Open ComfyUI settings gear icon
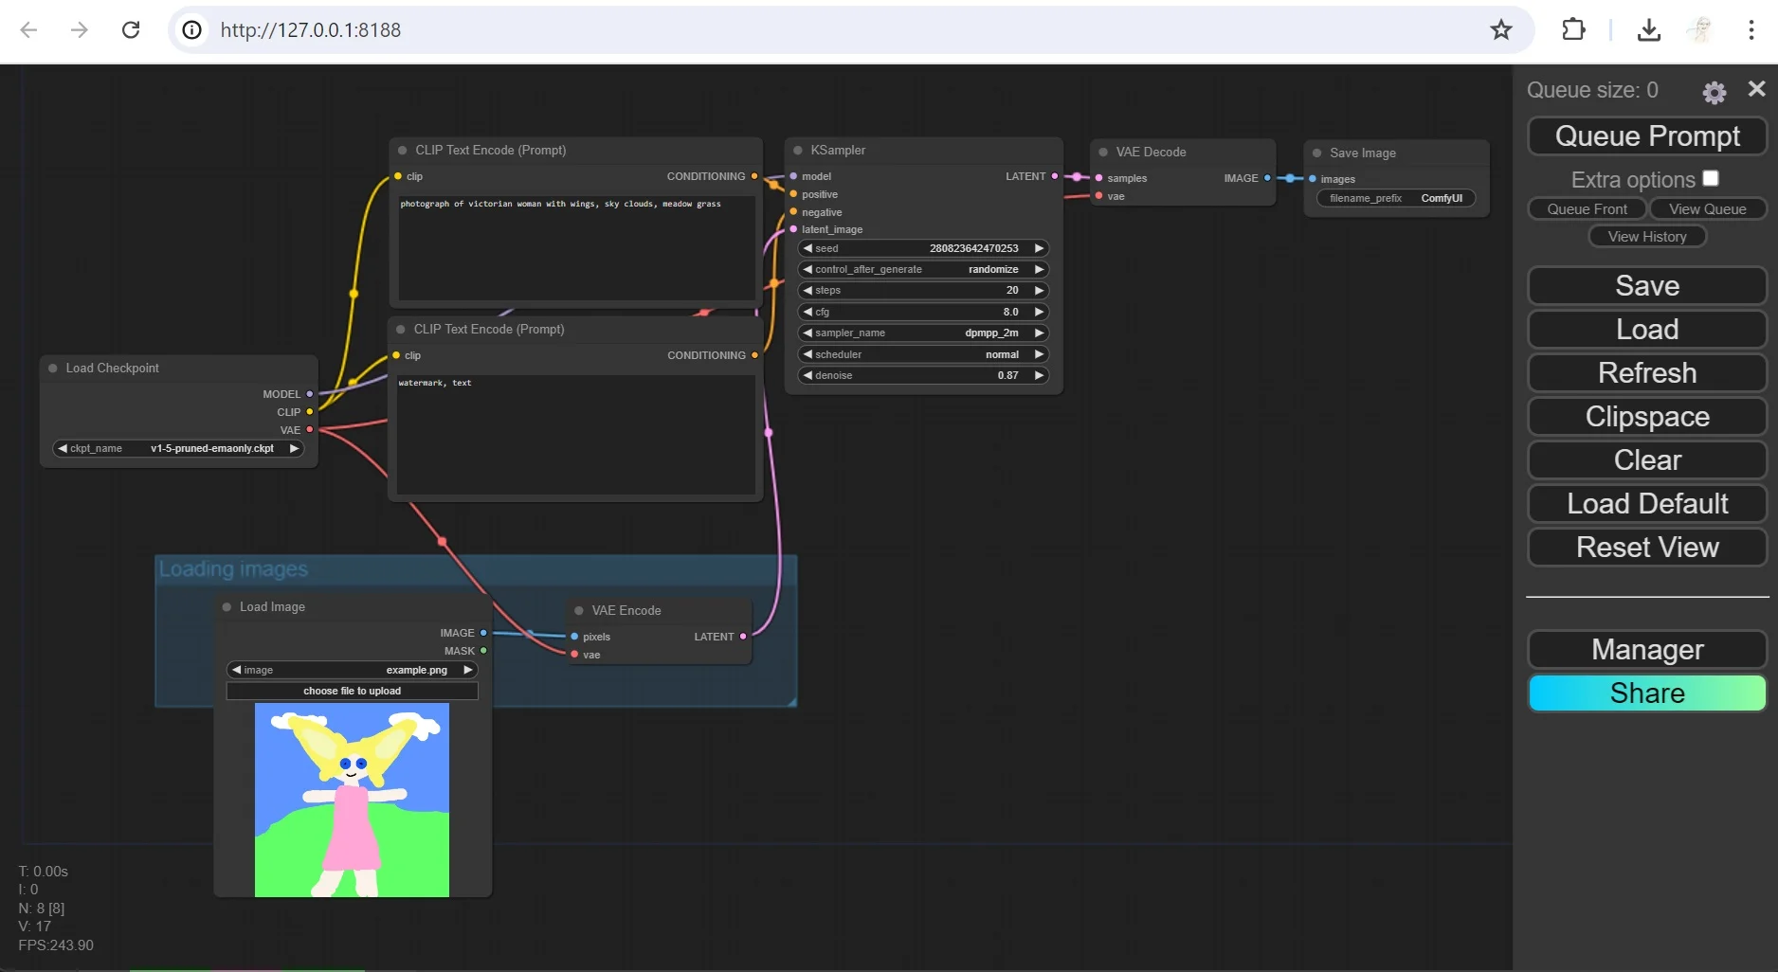 coord(1714,92)
